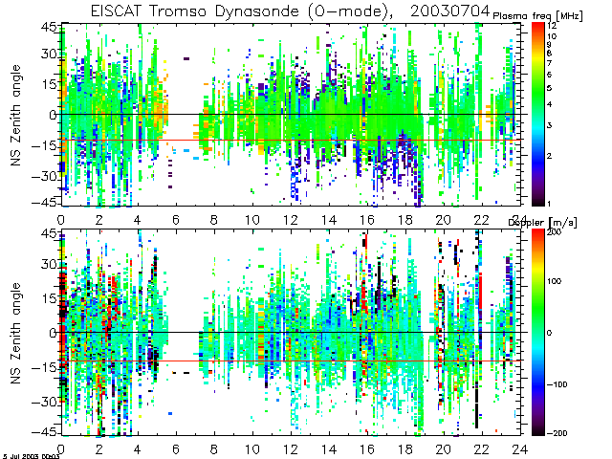Click the '-200' tick on the Doppler colorbar
This screenshot has width=612, height=459.
(557, 433)
